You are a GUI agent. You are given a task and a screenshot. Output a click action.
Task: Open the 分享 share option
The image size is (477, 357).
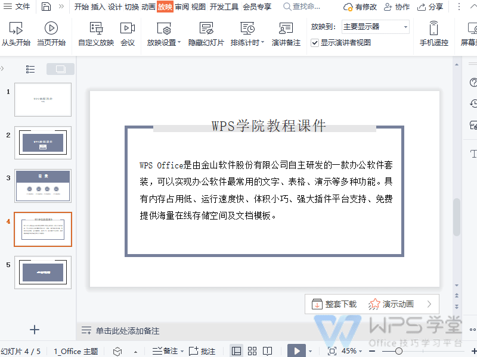click(x=430, y=7)
